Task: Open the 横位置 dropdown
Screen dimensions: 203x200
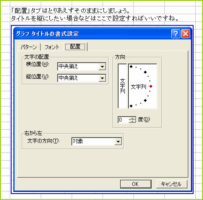Action: click(x=102, y=66)
